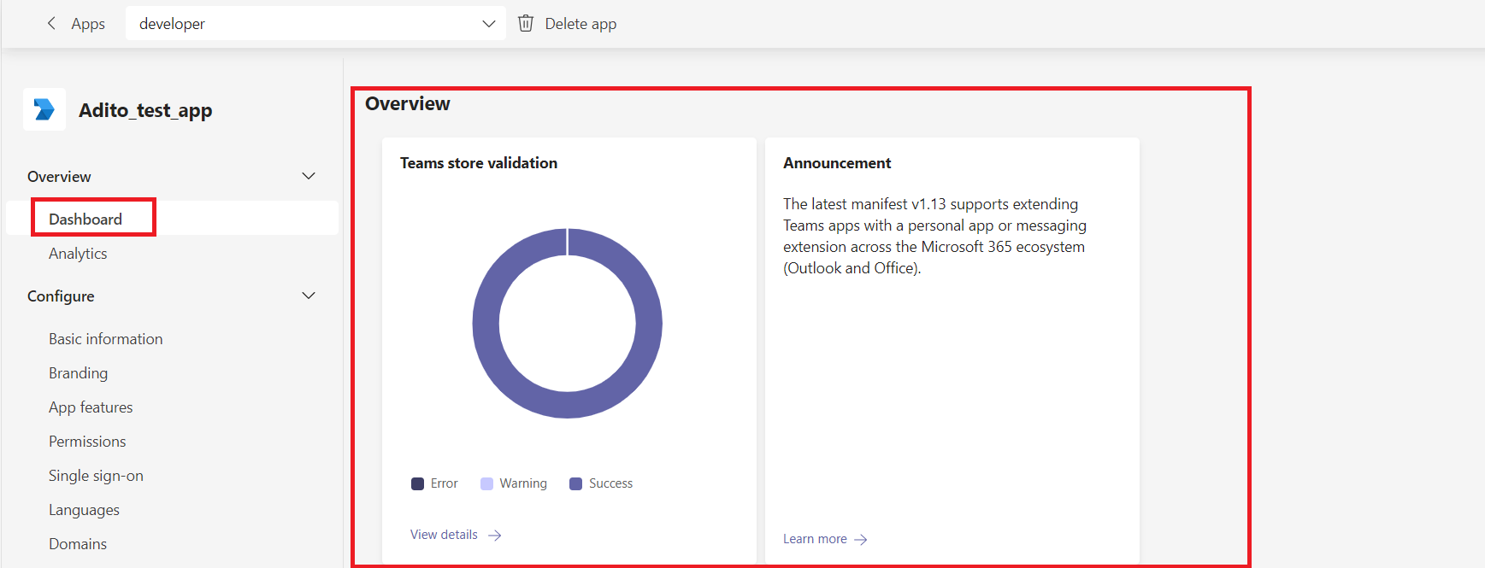Image resolution: width=1485 pixels, height=568 pixels.
Task: Navigate to App features
Action: [x=91, y=407]
